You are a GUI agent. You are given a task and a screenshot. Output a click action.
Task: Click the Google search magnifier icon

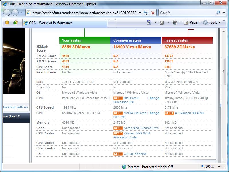(218, 13)
